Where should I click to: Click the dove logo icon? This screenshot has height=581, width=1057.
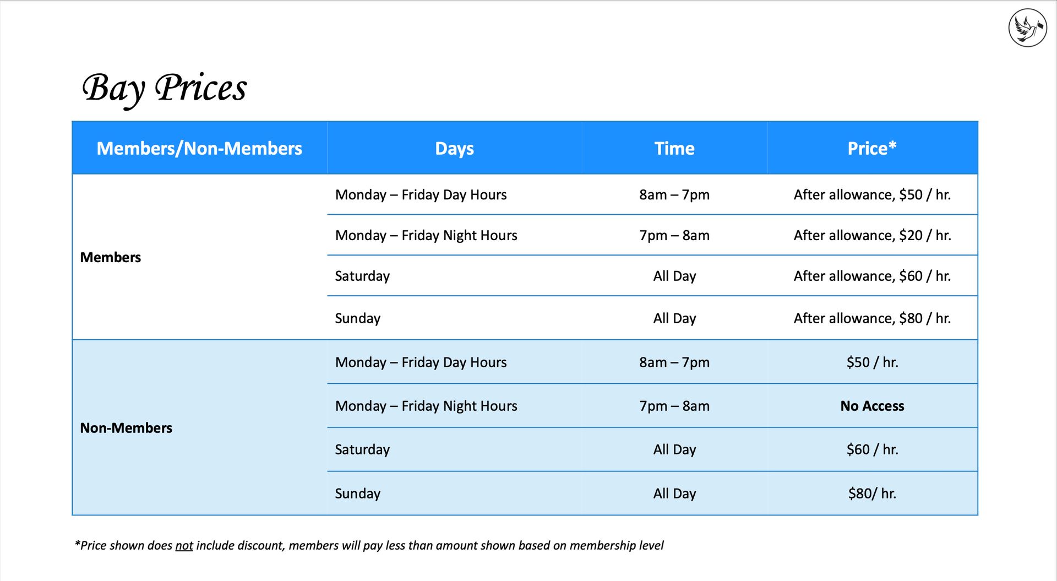point(1027,28)
